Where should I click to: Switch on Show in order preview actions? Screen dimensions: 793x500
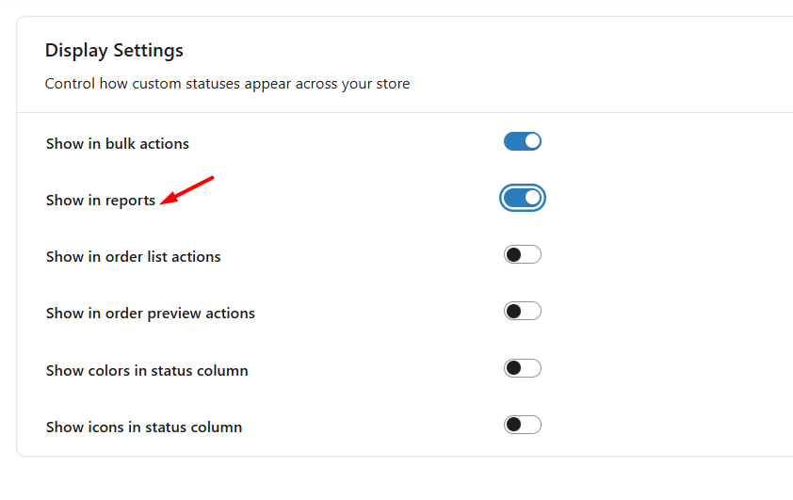tap(523, 311)
